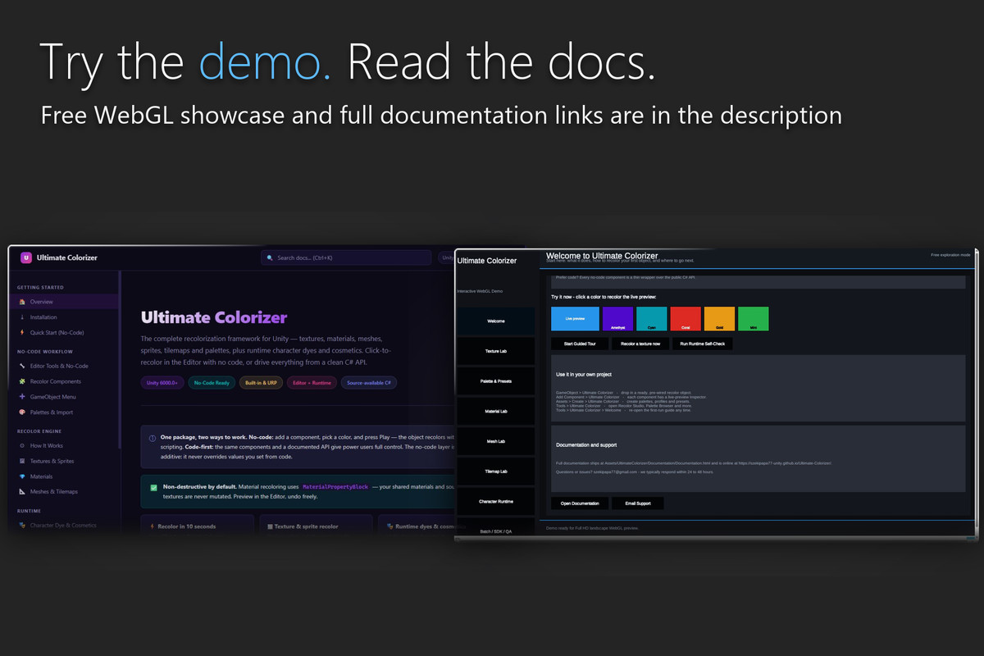Viewport: 984px width, 656px height.
Task: Pick the Mint color swatch
Action: pyautogui.click(x=753, y=319)
